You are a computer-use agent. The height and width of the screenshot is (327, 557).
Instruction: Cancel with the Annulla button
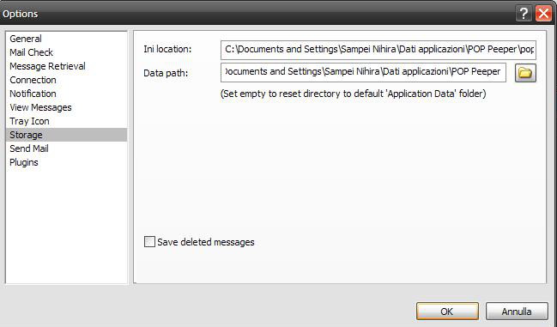coord(517,312)
